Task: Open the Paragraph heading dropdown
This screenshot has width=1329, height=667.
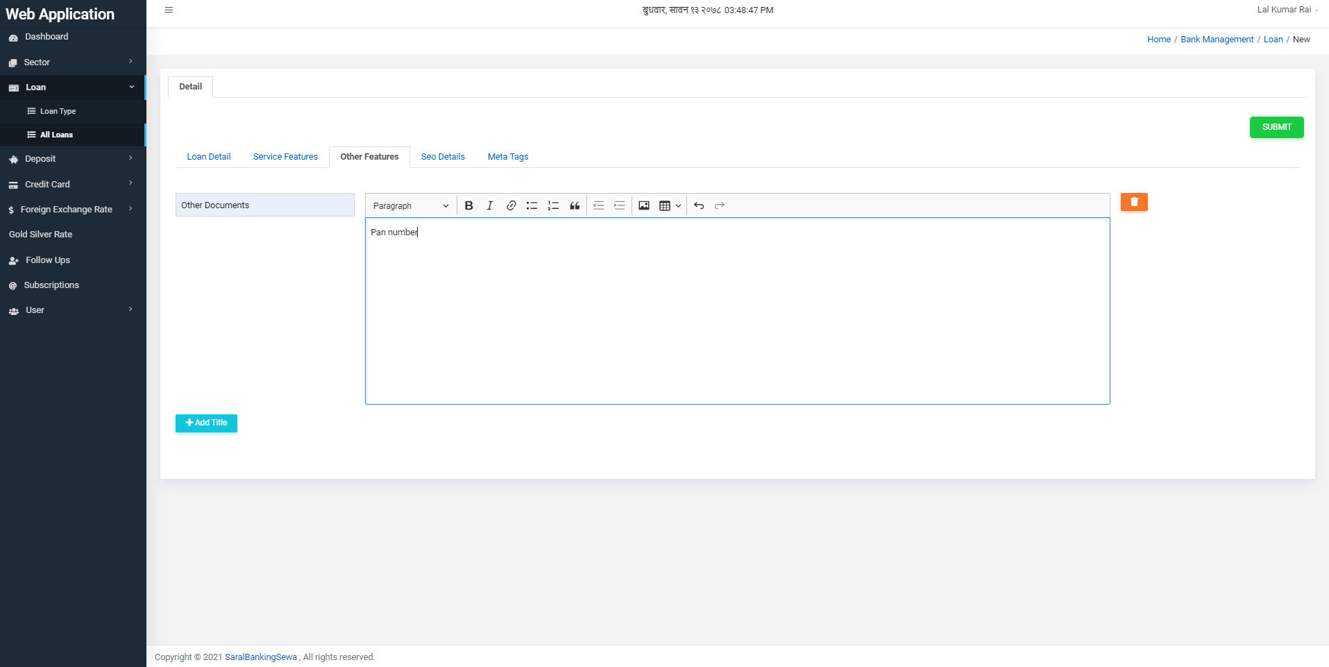Action: click(x=411, y=205)
